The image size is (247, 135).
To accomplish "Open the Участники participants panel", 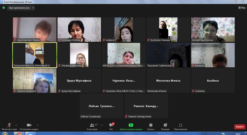I will pyautogui.click(x=92, y=126).
